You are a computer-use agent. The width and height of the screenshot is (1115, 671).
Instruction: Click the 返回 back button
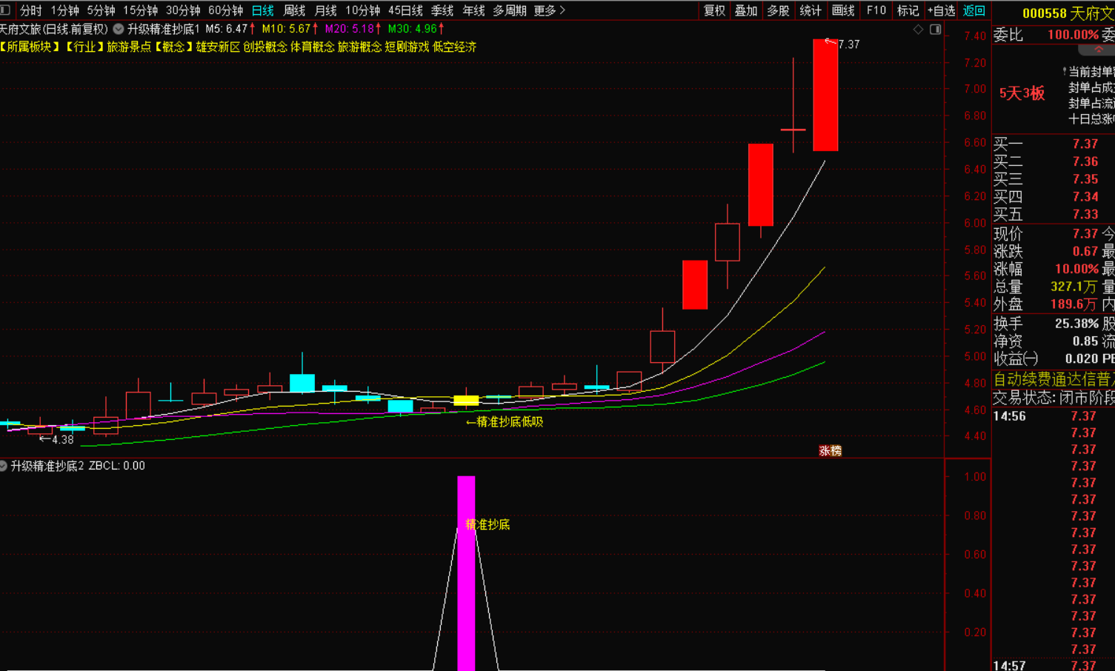coord(973,10)
